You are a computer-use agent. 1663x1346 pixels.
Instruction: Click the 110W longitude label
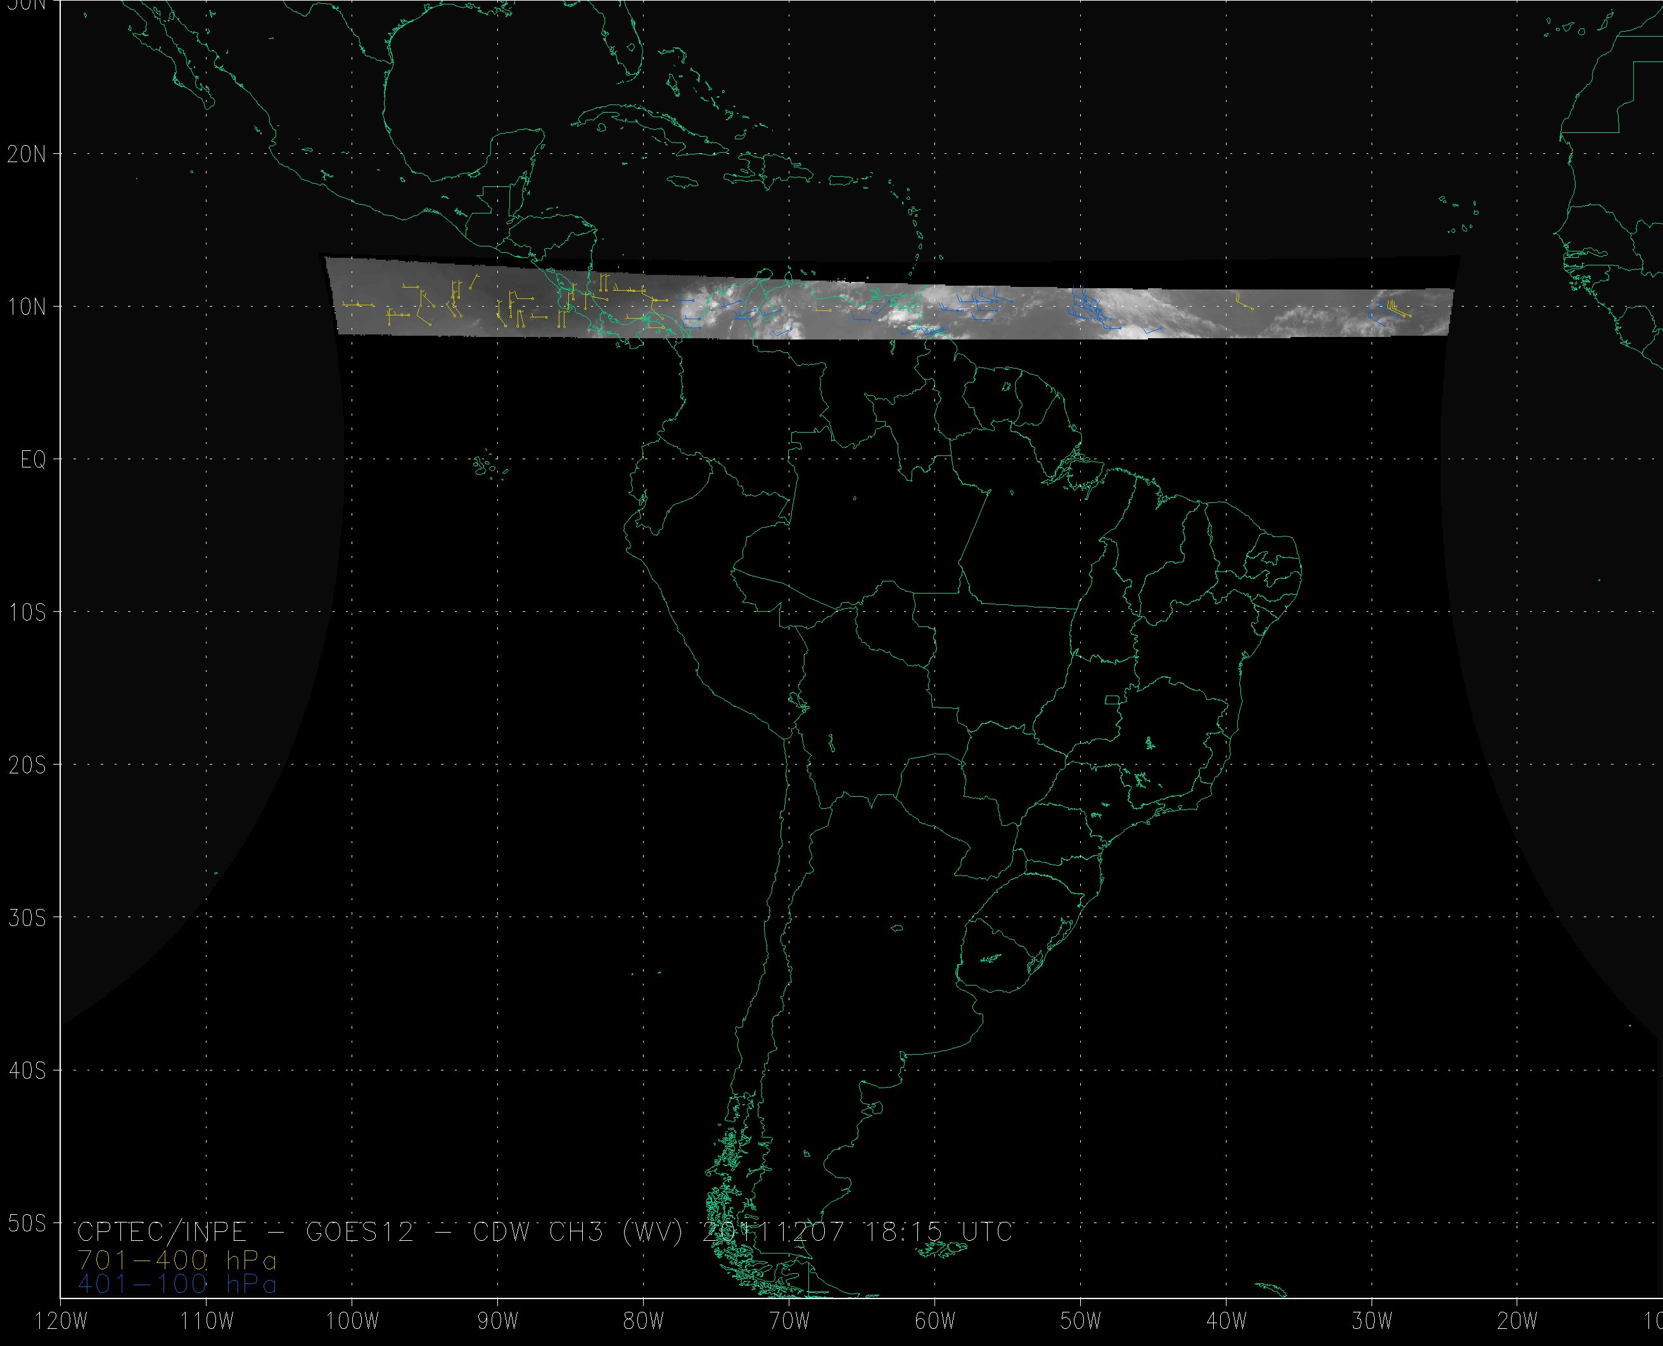pyautogui.click(x=207, y=1322)
